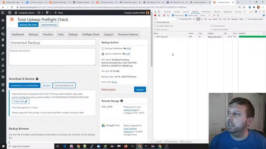Screen dimensions: 266x149
Task: Open the Company Name site home link
Action: pos(25,13)
